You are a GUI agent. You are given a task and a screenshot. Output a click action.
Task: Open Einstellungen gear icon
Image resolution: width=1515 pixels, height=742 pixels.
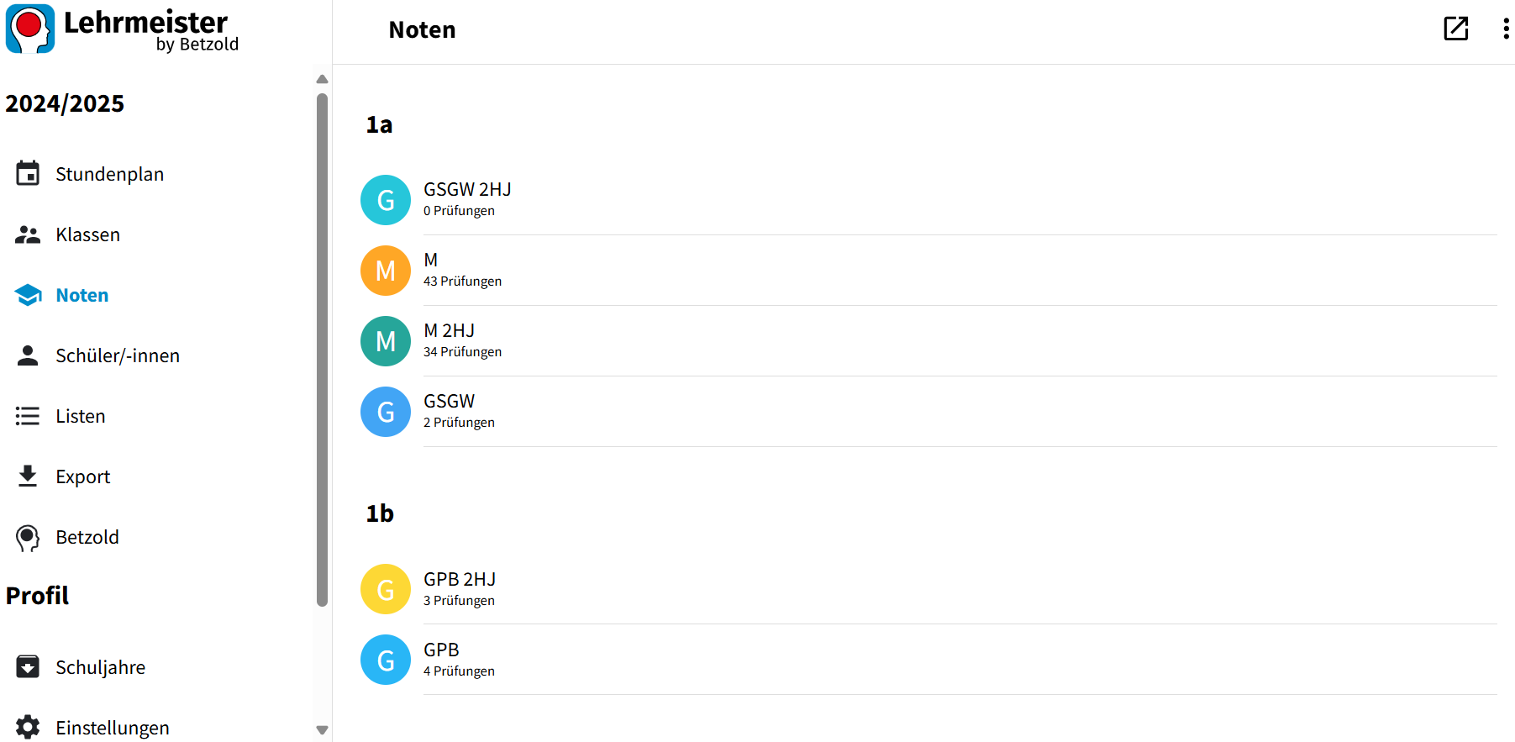click(x=28, y=727)
